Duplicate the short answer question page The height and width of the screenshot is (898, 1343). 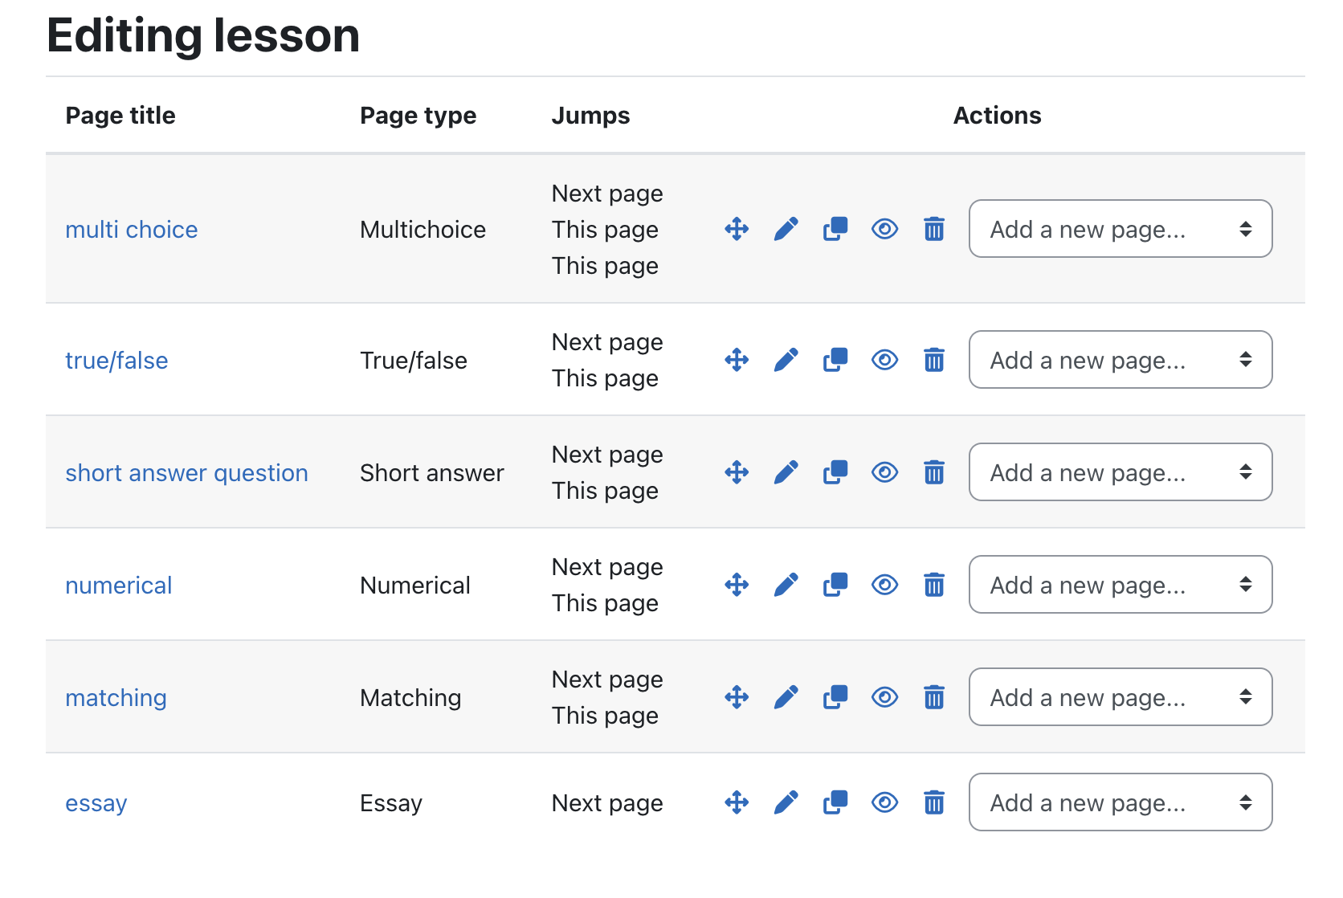click(835, 472)
